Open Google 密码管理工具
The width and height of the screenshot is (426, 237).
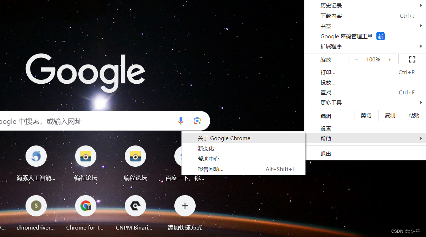pyautogui.click(x=365, y=36)
